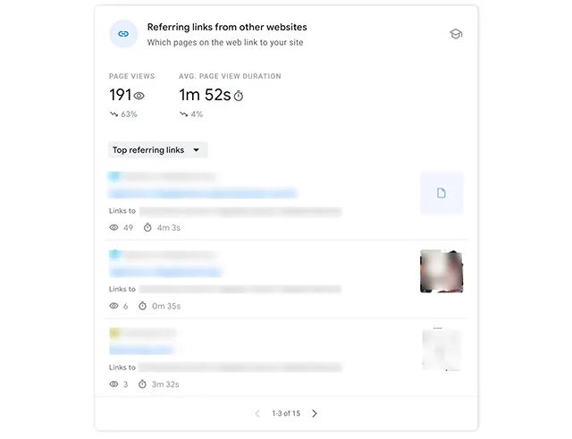
Task: Click the stopwatch icon beside 1m 52s
Action: click(239, 96)
